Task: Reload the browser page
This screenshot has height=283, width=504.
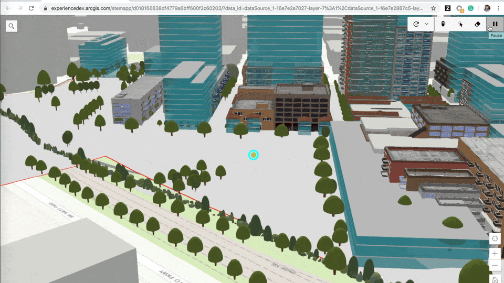Action: pos(31,8)
